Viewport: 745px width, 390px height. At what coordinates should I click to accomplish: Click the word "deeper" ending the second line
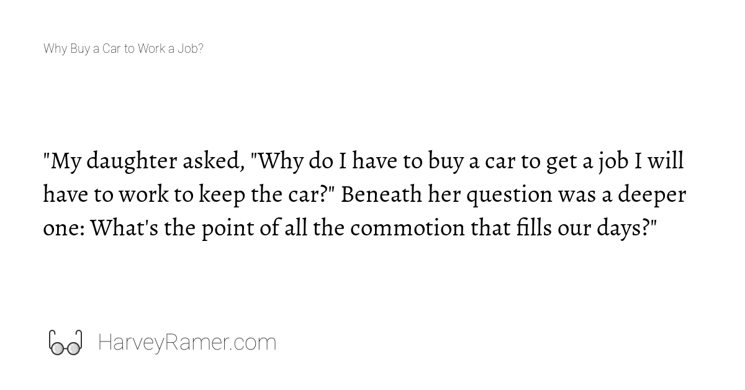click(650, 196)
